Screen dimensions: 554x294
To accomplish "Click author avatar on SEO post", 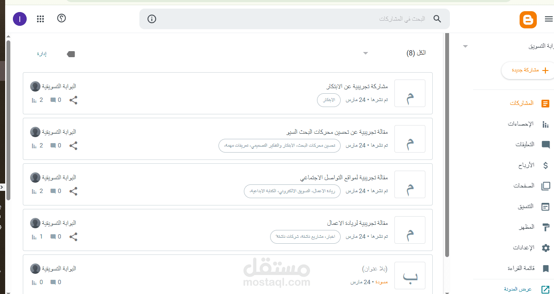I will (35, 132).
